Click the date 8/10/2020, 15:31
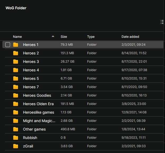 (x=134, y=78)
